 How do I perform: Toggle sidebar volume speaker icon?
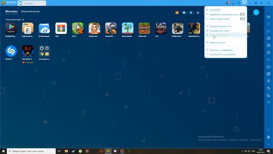click(268, 17)
